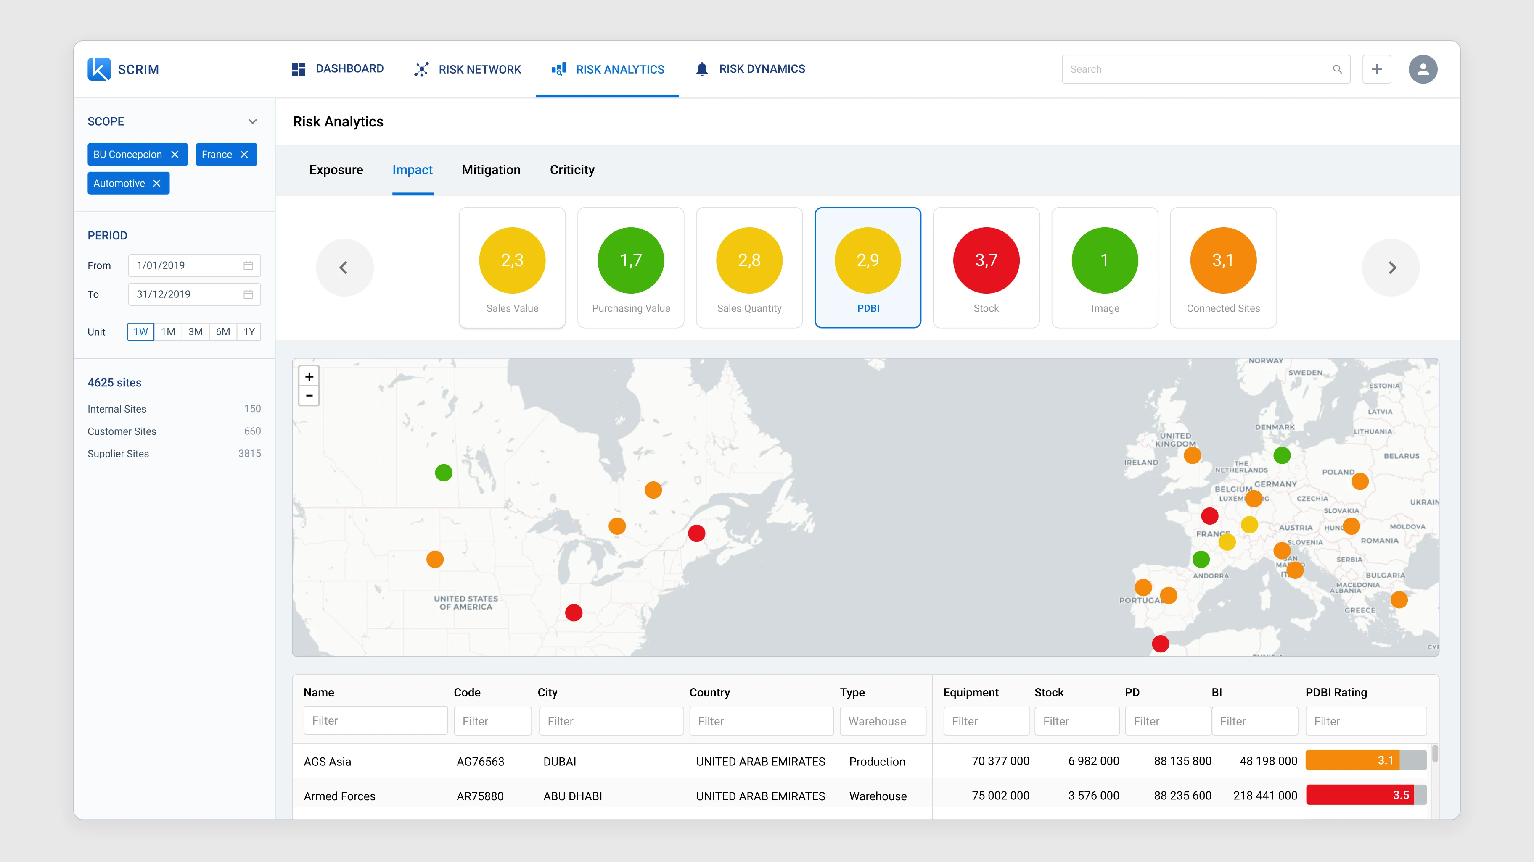Collapse the SCOPE section chevron
The height and width of the screenshot is (862, 1534).
click(252, 121)
